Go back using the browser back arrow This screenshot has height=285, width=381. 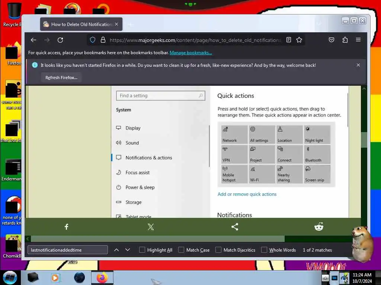pos(33,40)
